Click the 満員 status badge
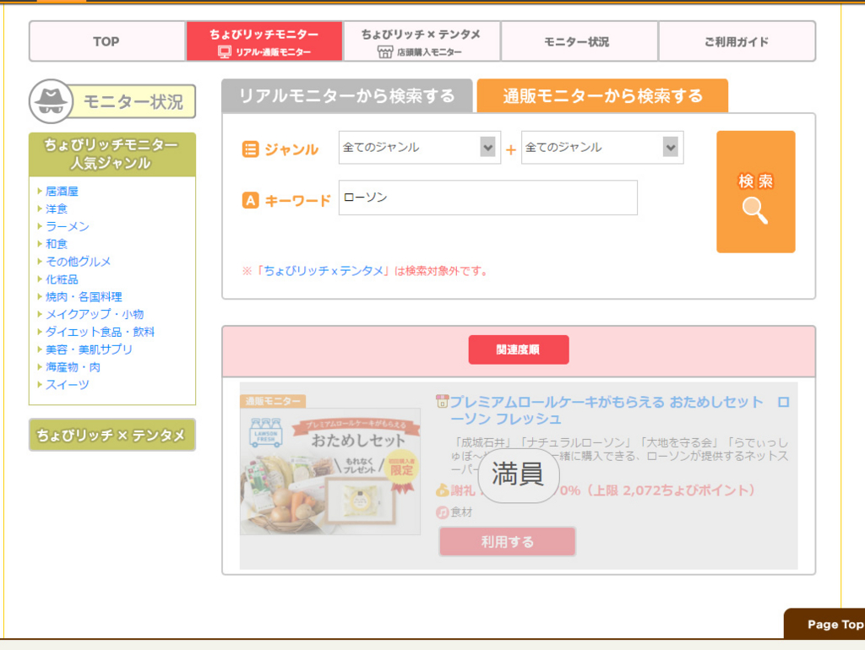Viewport: 865px width, 650px height. [518, 474]
